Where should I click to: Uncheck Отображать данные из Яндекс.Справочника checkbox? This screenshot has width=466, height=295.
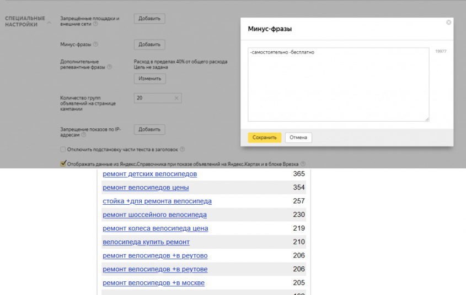tap(63, 163)
